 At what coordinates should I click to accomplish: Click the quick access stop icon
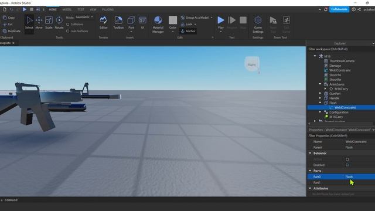click(31, 9)
